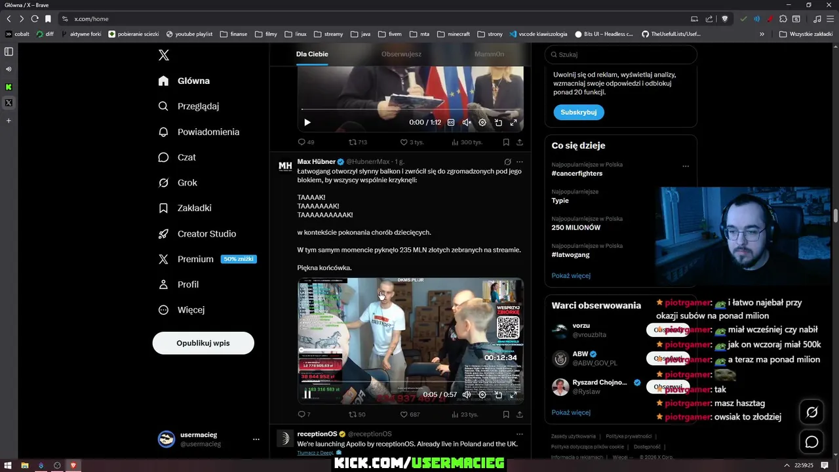Enter fullscreen on top video

pyautogui.click(x=514, y=123)
